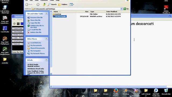Sort by the Date Modified column header

point(113,12)
